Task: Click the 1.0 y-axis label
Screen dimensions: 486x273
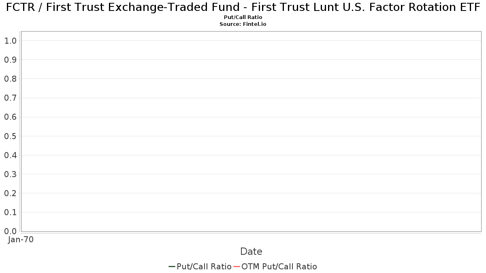Action: coord(10,40)
